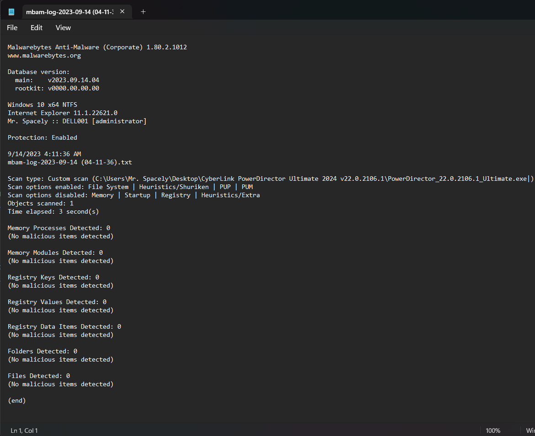Click rootkit version v0000.00.00.00
535x436 pixels.
pos(74,88)
